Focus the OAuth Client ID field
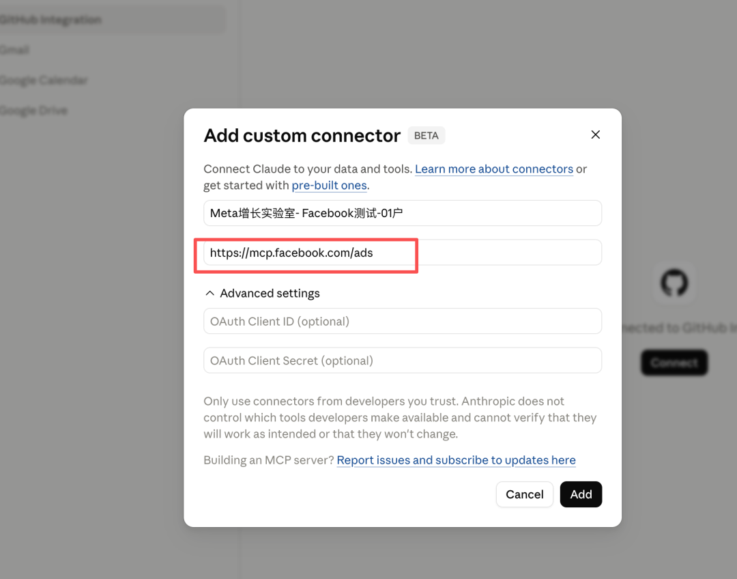 coord(403,321)
